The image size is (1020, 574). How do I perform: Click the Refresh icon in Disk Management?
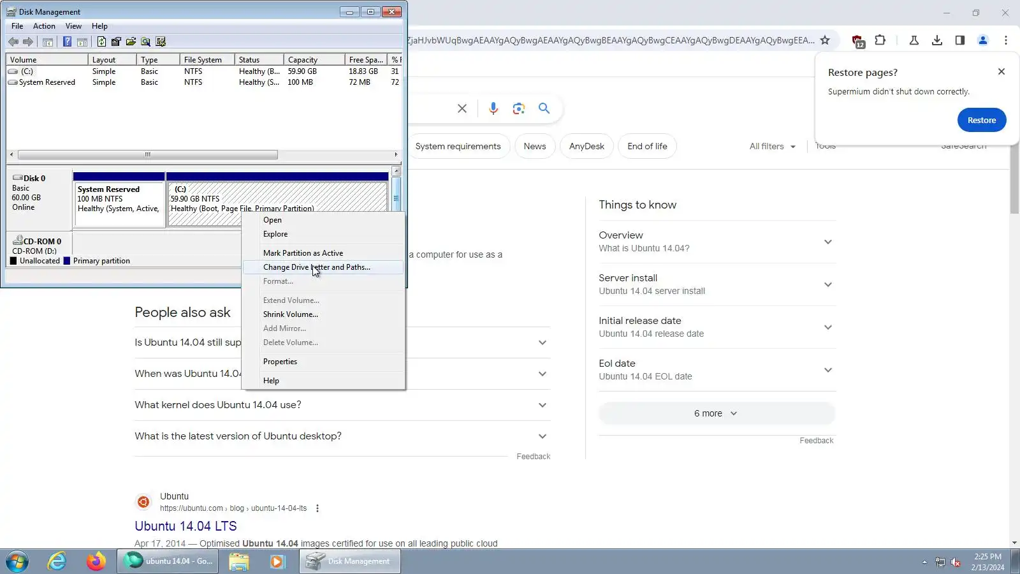pos(101,42)
